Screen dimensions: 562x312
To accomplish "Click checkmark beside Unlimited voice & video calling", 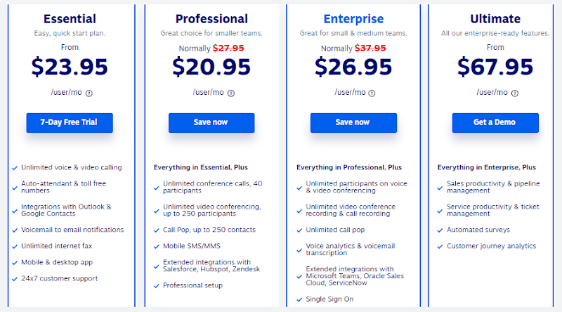I will pos(15,168).
